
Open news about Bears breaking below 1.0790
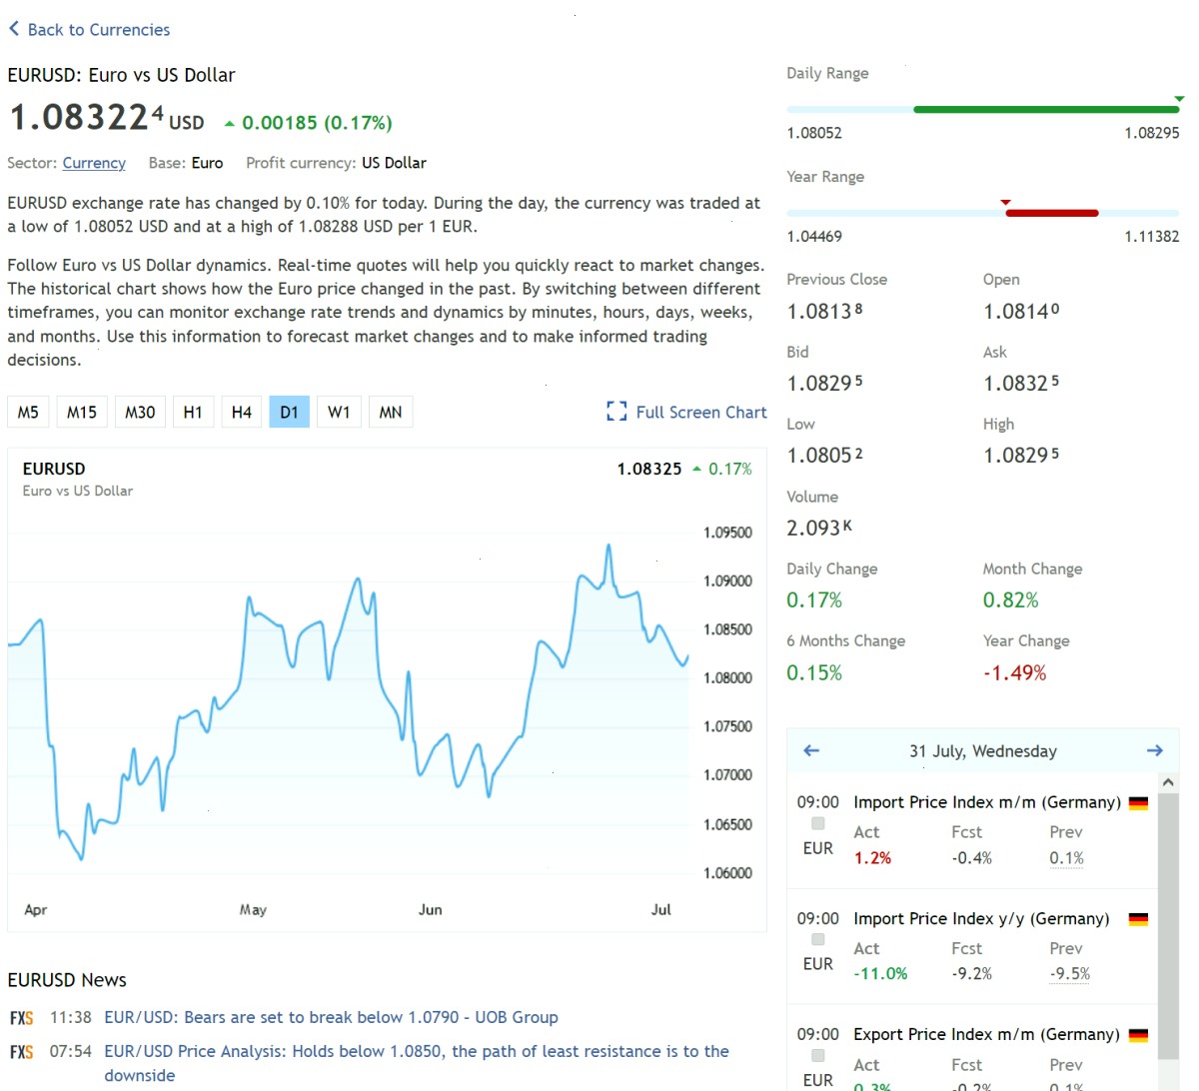coord(331,1017)
